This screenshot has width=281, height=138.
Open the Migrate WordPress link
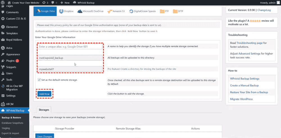pyautogui.click(x=241, y=99)
